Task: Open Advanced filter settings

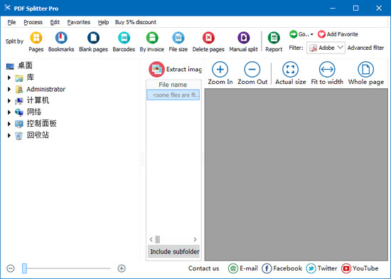Action: [x=365, y=48]
